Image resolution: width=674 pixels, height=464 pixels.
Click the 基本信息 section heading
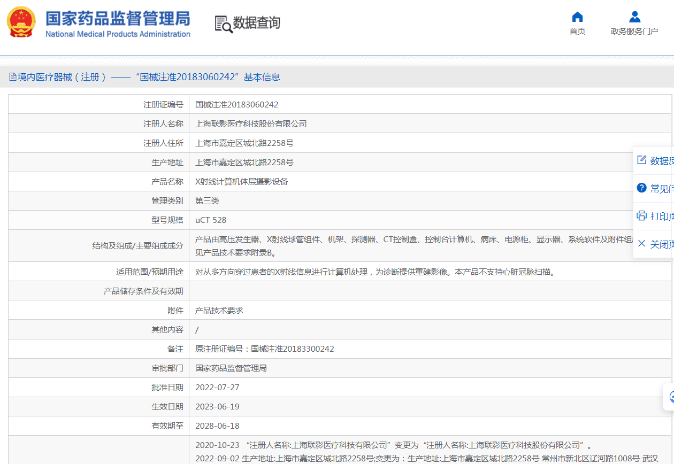[262, 77]
